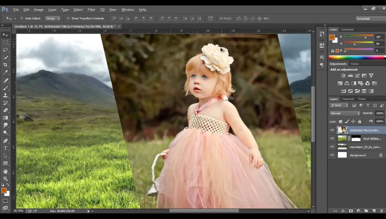Add a Brightness/Contrast adjustment
The height and width of the screenshot is (219, 386).
coord(343,76)
